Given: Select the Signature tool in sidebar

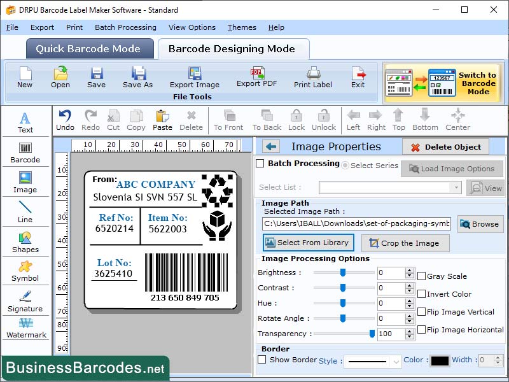Looking at the screenshot, I should (x=25, y=301).
